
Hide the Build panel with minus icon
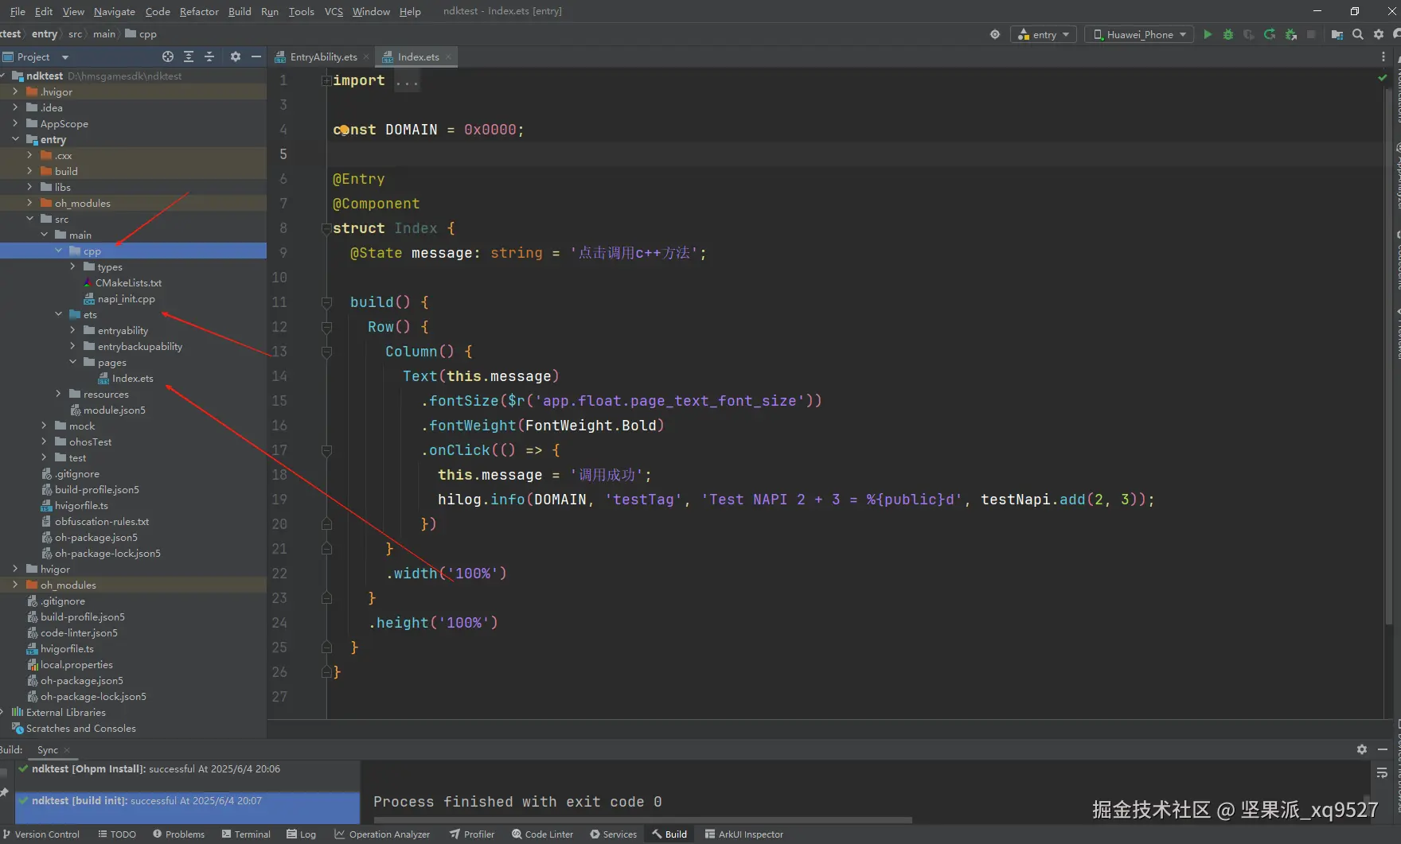click(x=1383, y=749)
